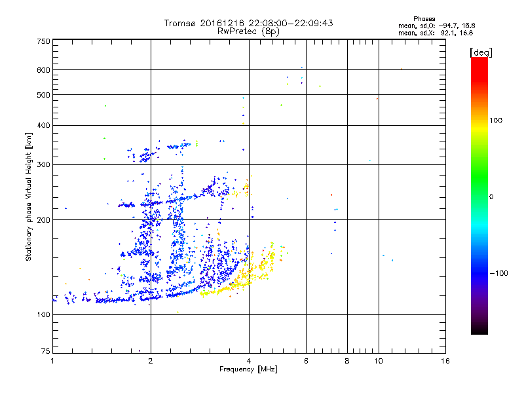Click the "Frequency [MHz]" axis label
Image resolution: width=524 pixels, height=393 pixels.
(248, 369)
